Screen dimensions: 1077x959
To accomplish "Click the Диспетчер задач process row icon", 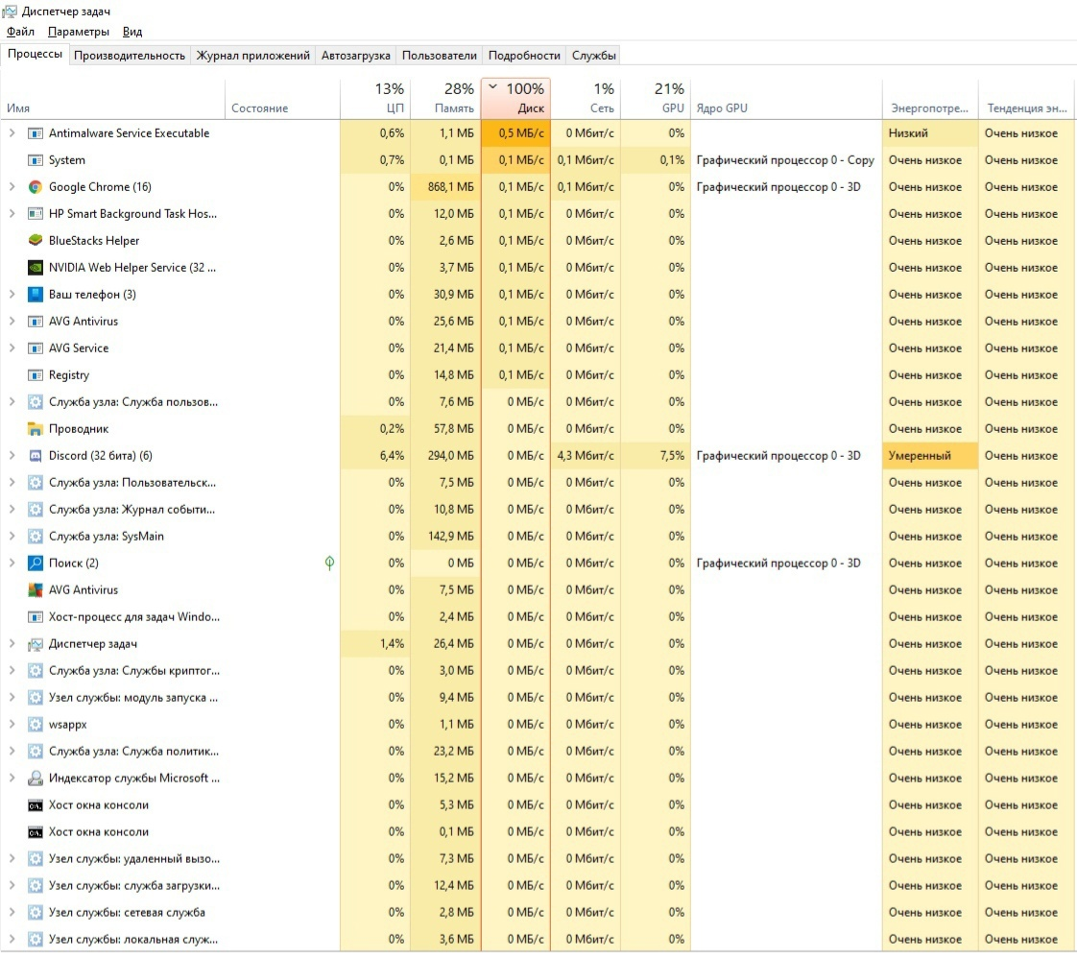I will point(35,644).
